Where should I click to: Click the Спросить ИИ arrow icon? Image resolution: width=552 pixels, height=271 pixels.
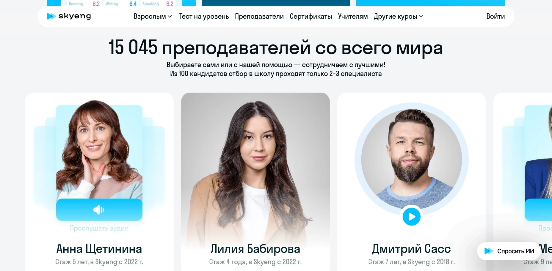pyautogui.click(x=489, y=251)
